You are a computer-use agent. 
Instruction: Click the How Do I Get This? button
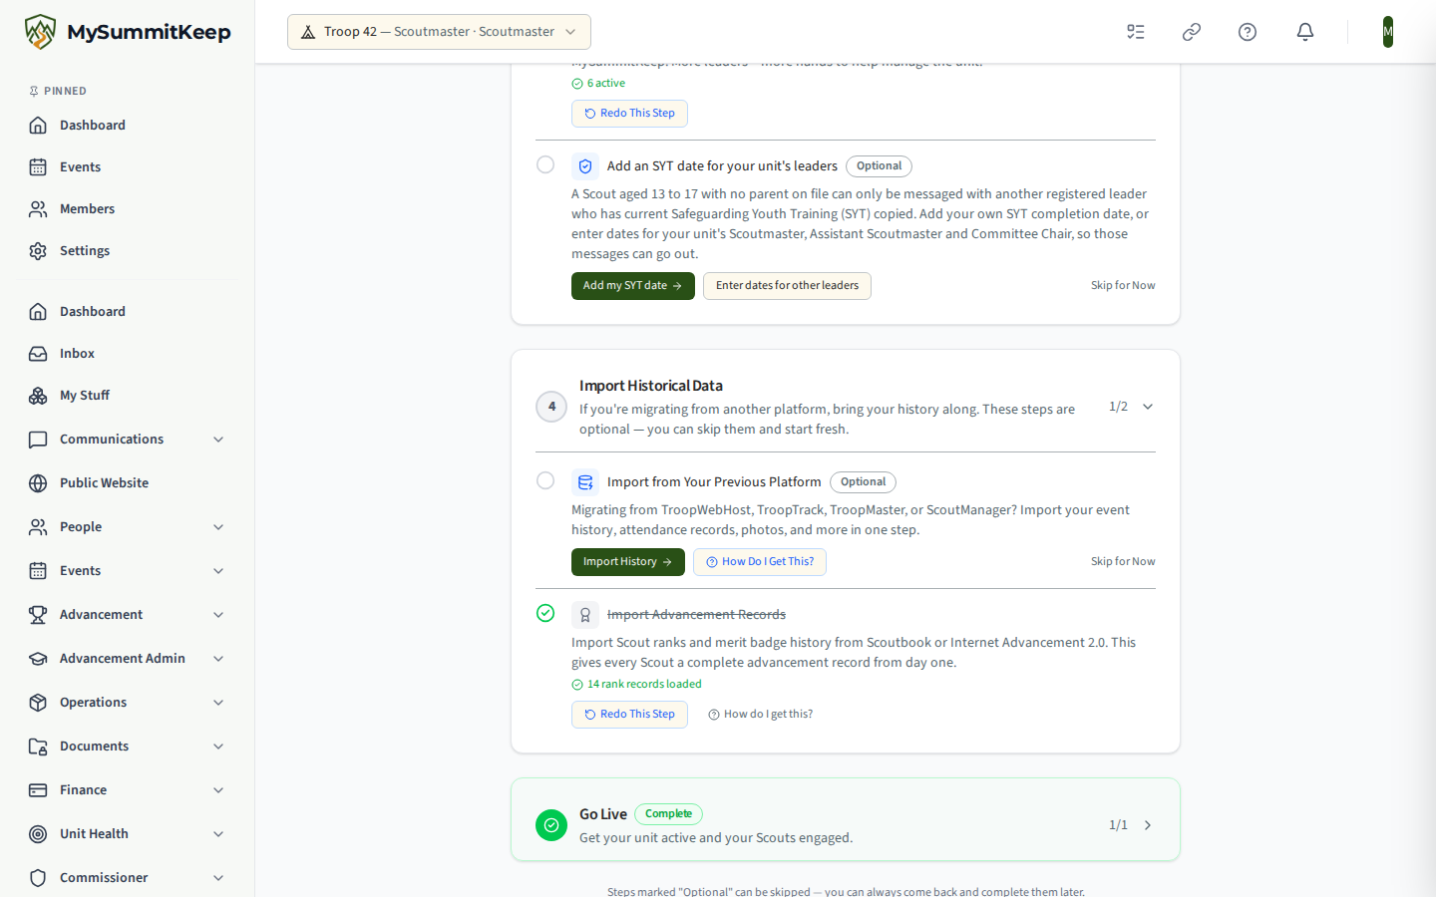pyautogui.click(x=760, y=562)
